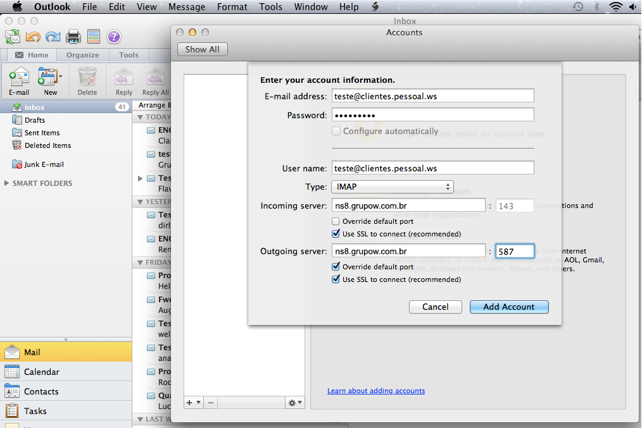Viewport: 642px width, 428px height.
Task: Open the Message menu
Action: click(x=187, y=6)
